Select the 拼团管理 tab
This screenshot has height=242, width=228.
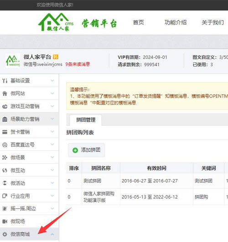pos(86,120)
